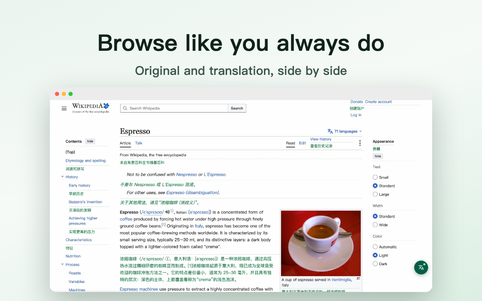482x301 pixels.
Task: Click the green maximize window button
Action: point(71,94)
